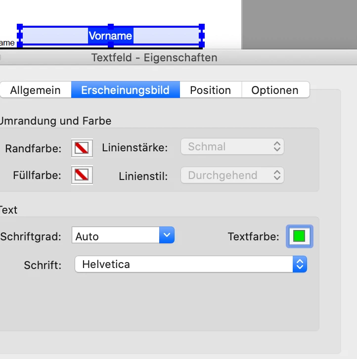Click the Schriftgrad label
Screen dimensions: 357x359
pos(31,236)
